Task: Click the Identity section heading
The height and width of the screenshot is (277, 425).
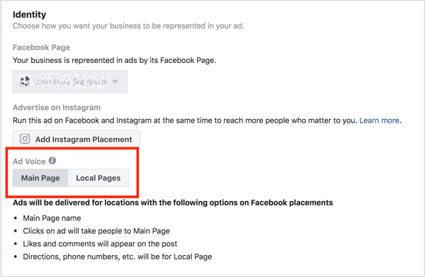Action: click(x=29, y=14)
